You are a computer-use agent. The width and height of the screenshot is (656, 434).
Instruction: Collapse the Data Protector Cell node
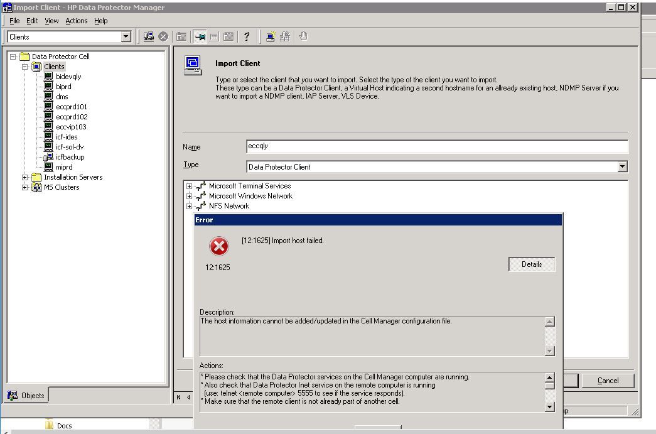click(x=13, y=57)
